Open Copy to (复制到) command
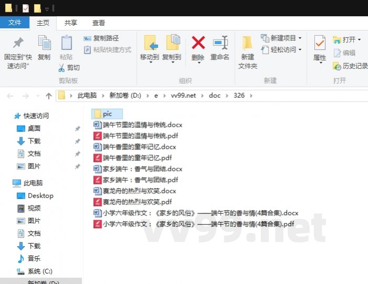This screenshot has width=368, height=284. 171,48
